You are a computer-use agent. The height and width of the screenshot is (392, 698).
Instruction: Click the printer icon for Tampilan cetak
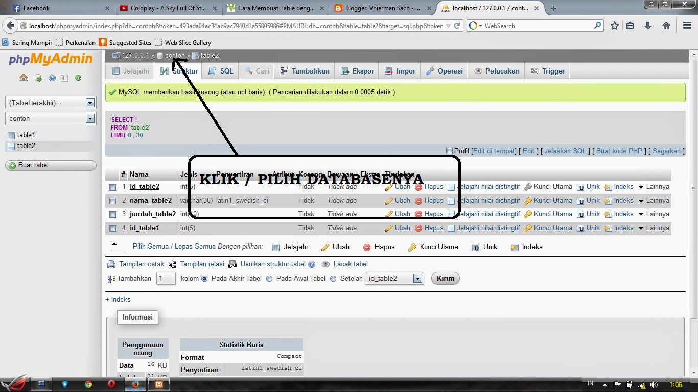(111, 264)
